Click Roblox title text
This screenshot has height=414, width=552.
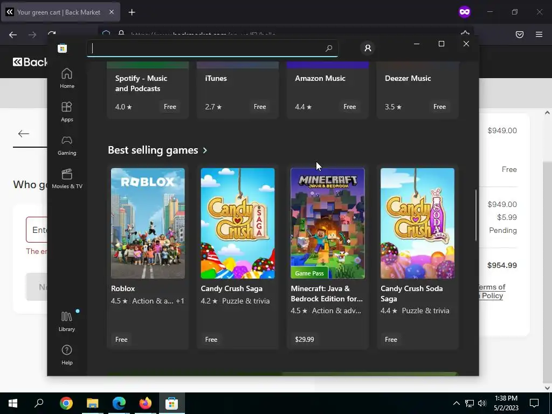point(123,288)
